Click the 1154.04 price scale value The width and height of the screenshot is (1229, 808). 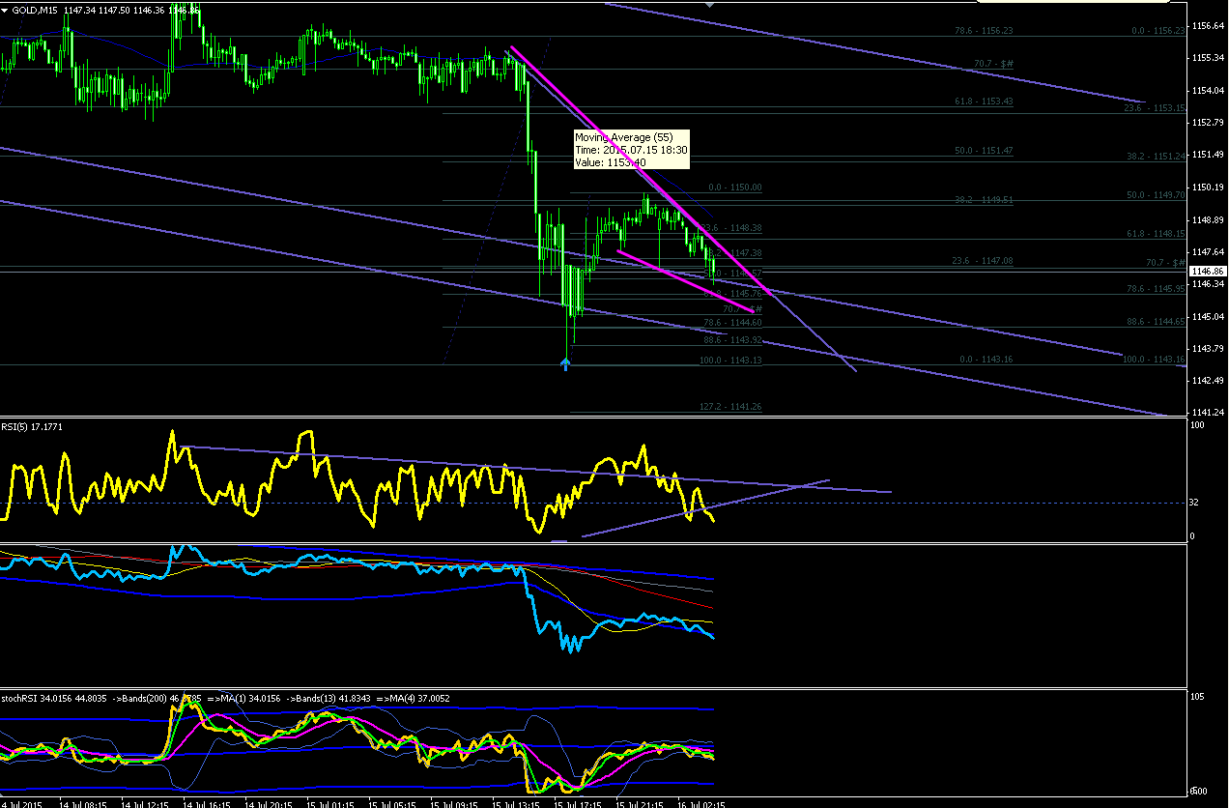1209,90
